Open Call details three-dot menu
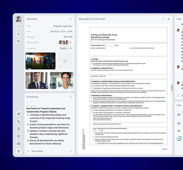Image resolution: width=183 pixels, height=170 pixels. [71, 19]
